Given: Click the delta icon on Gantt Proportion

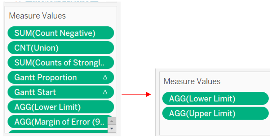Looking at the screenshot, I should coord(105,77).
